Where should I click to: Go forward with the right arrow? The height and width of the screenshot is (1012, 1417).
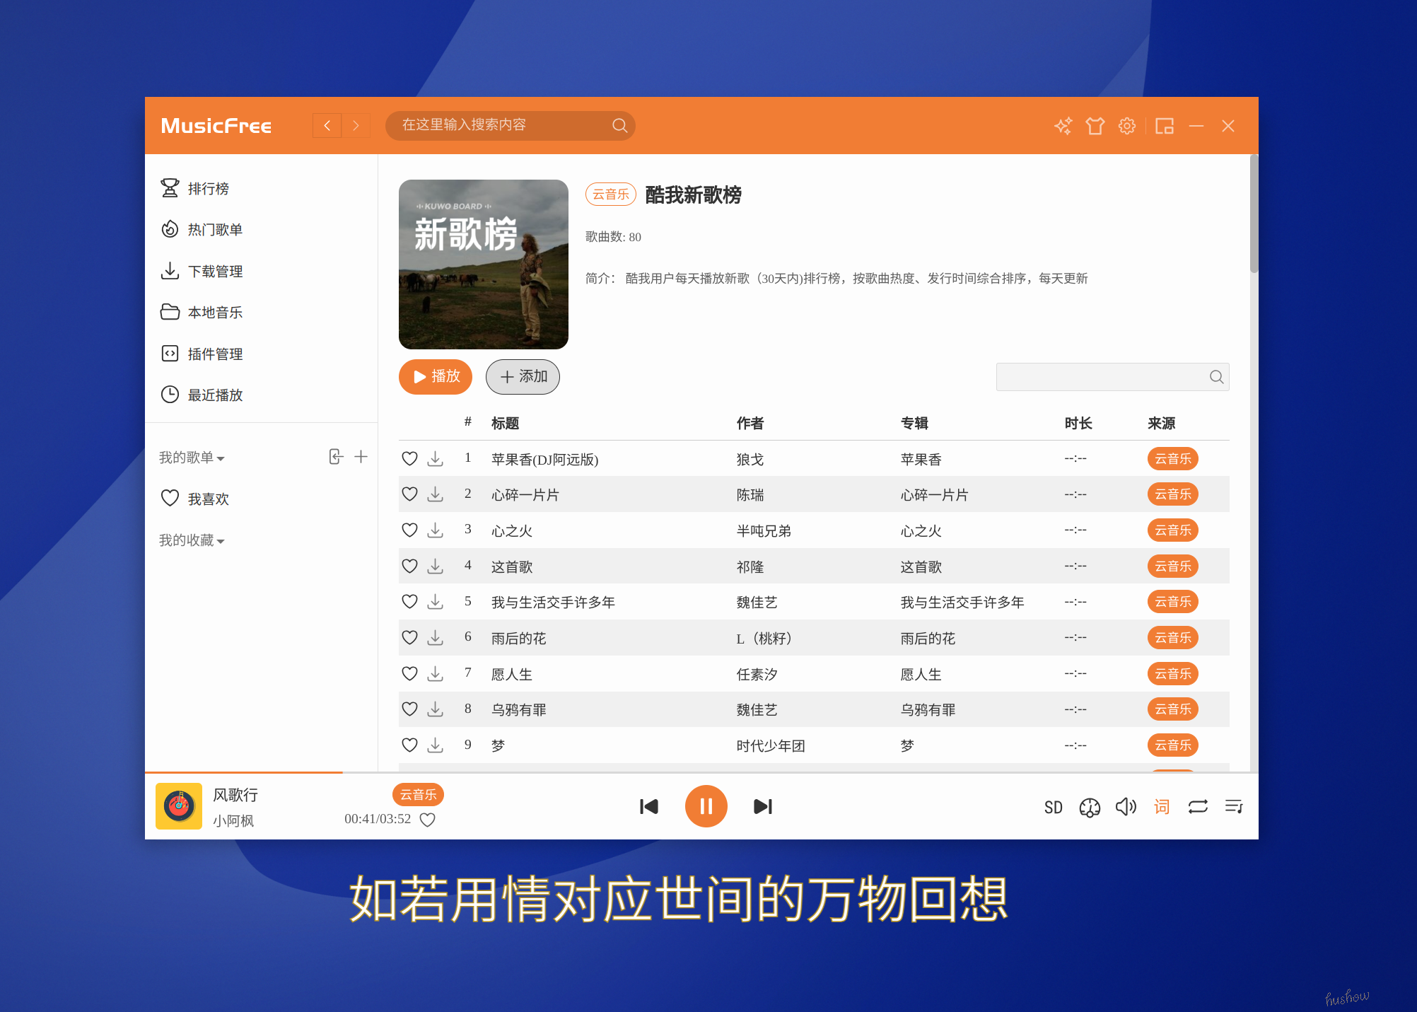pyautogui.click(x=356, y=125)
